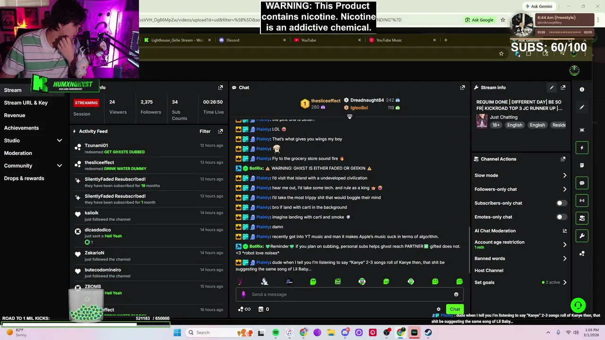Click the lightning bolt icon in right sidebar
The image size is (605, 340).
[582, 148]
